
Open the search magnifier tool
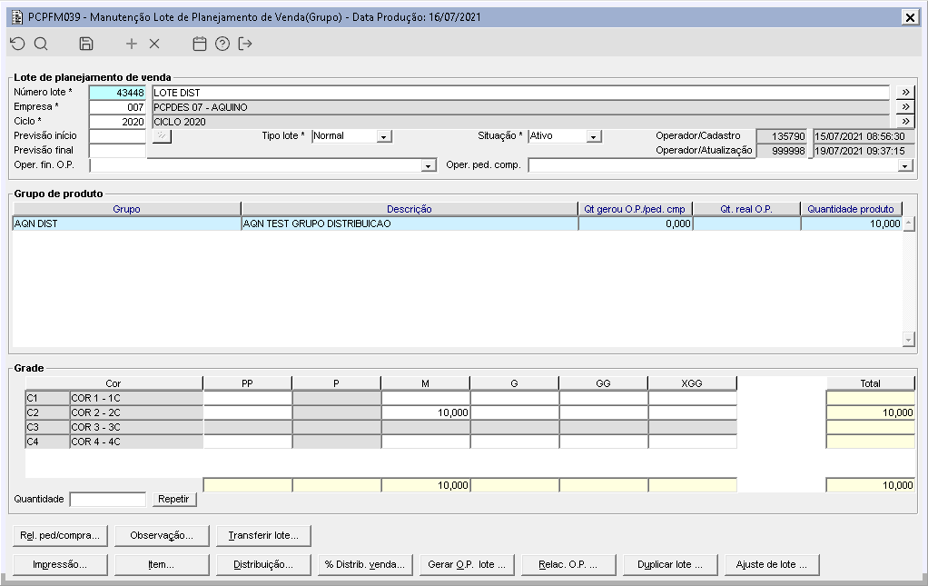pos(41,44)
